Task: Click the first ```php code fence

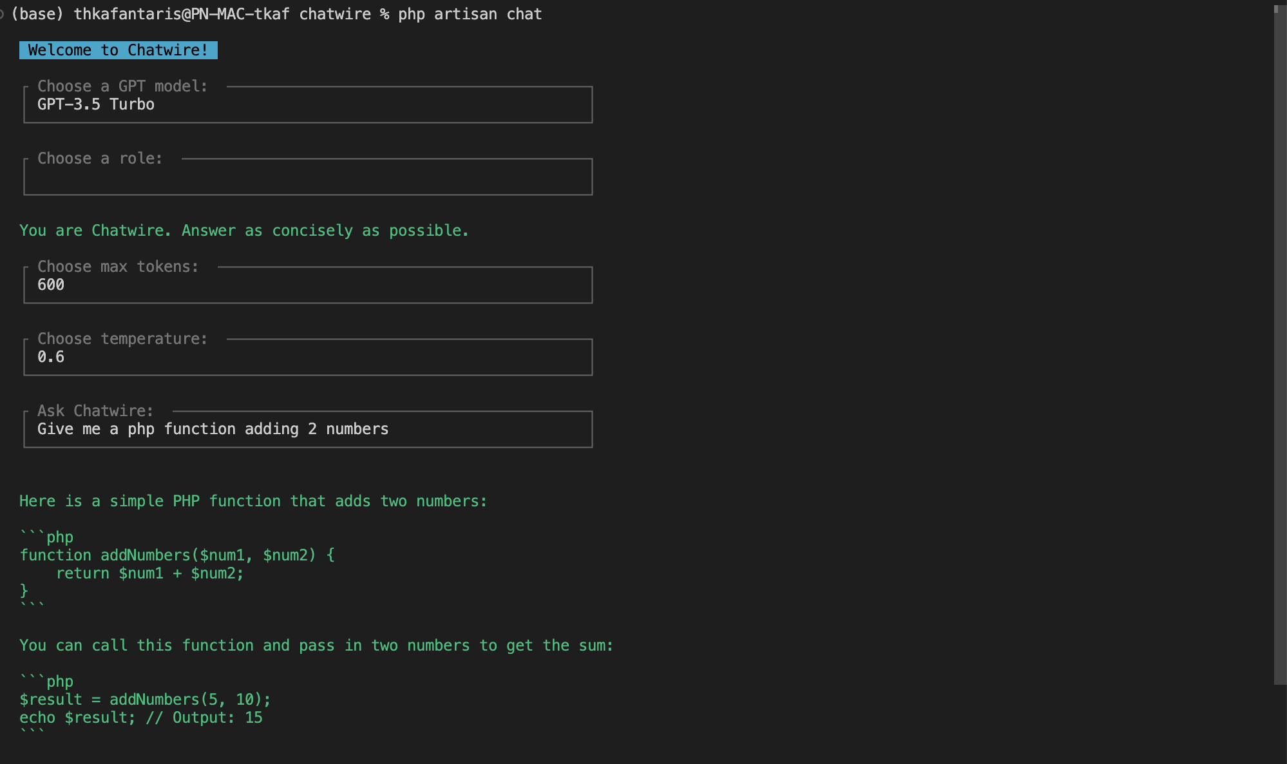Action: [x=46, y=537]
